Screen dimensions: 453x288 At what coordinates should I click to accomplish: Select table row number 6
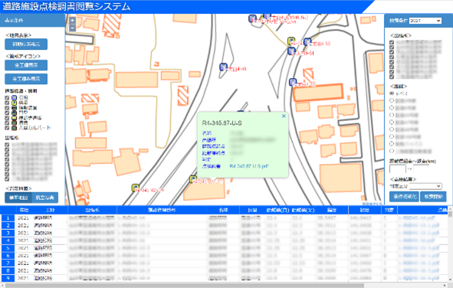[x=8, y=256]
